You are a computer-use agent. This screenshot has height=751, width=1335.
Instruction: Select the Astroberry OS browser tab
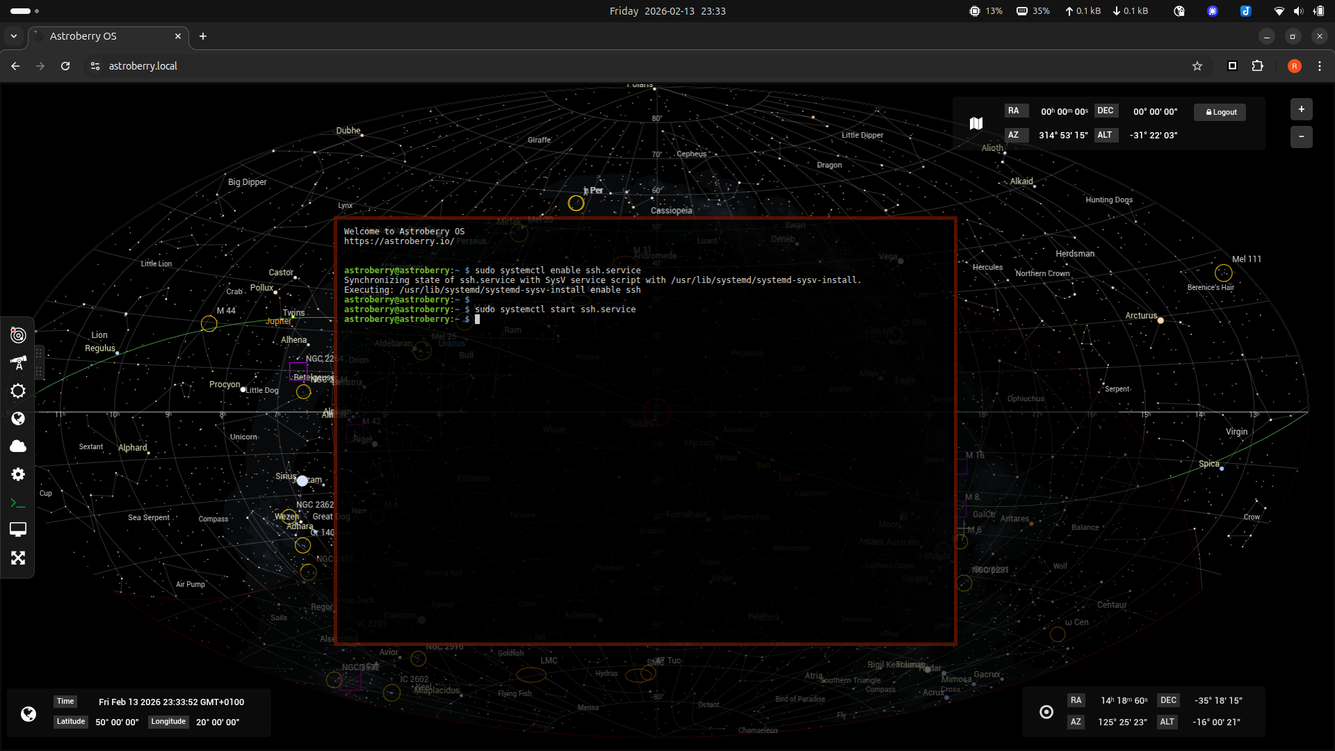point(104,36)
